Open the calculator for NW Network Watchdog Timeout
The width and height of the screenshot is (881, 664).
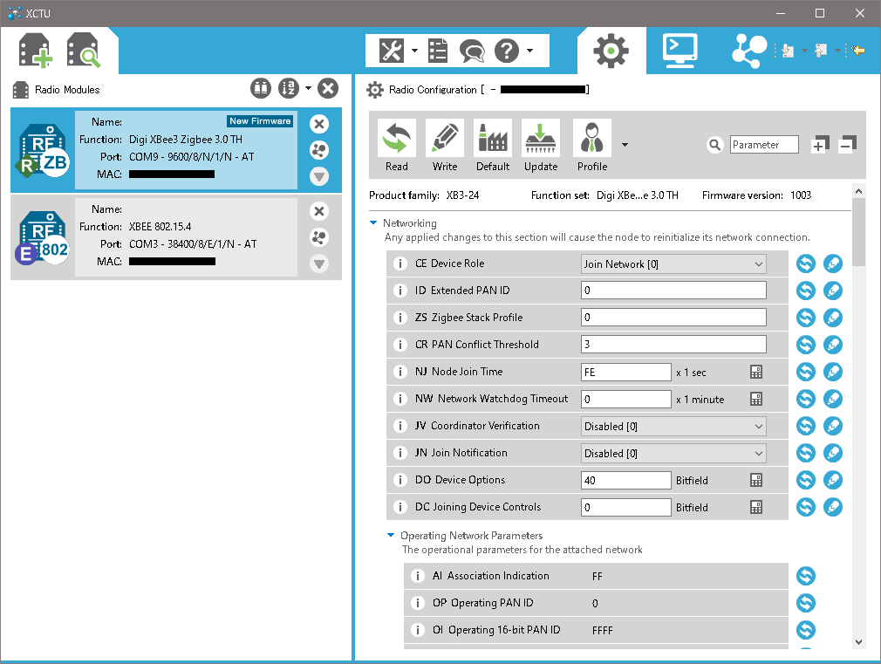(x=756, y=399)
